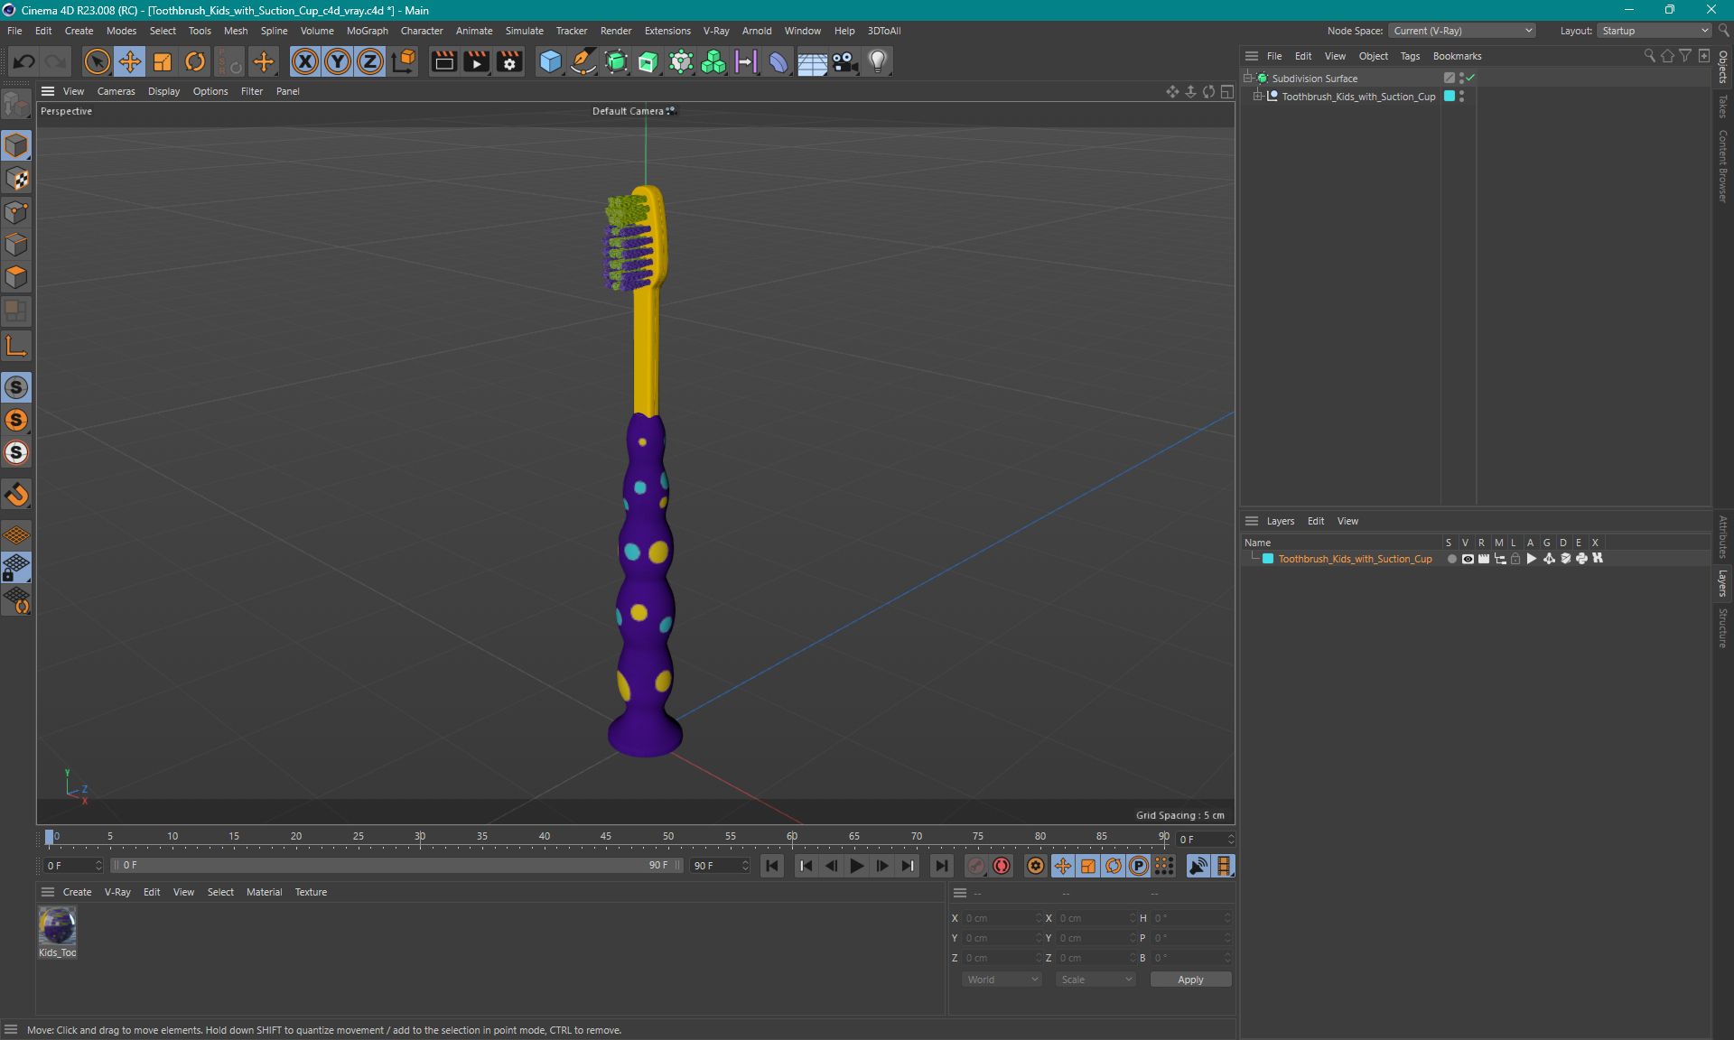The height and width of the screenshot is (1040, 1734).
Task: Select the Live Selection tool
Action: tap(97, 61)
